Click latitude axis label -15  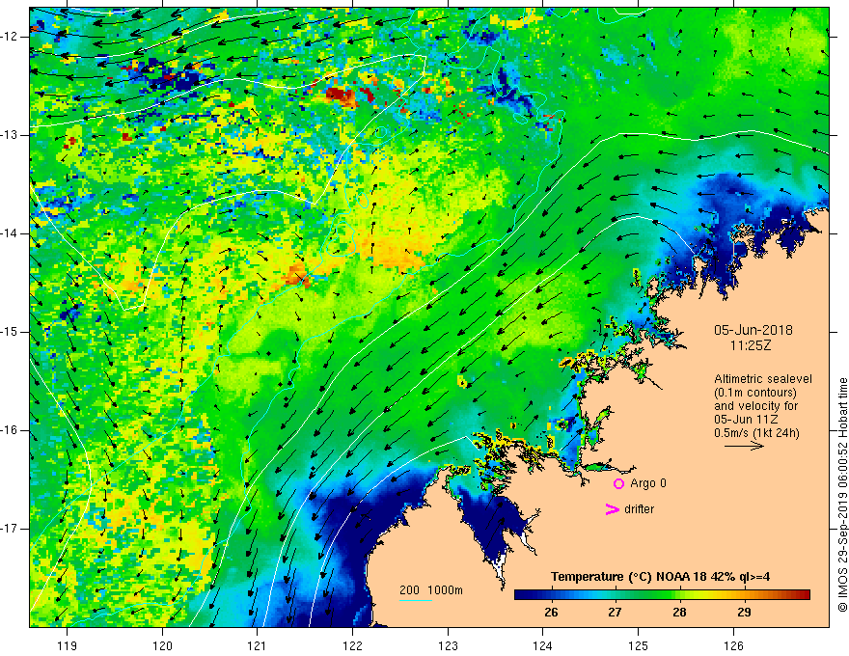tap(10, 332)
